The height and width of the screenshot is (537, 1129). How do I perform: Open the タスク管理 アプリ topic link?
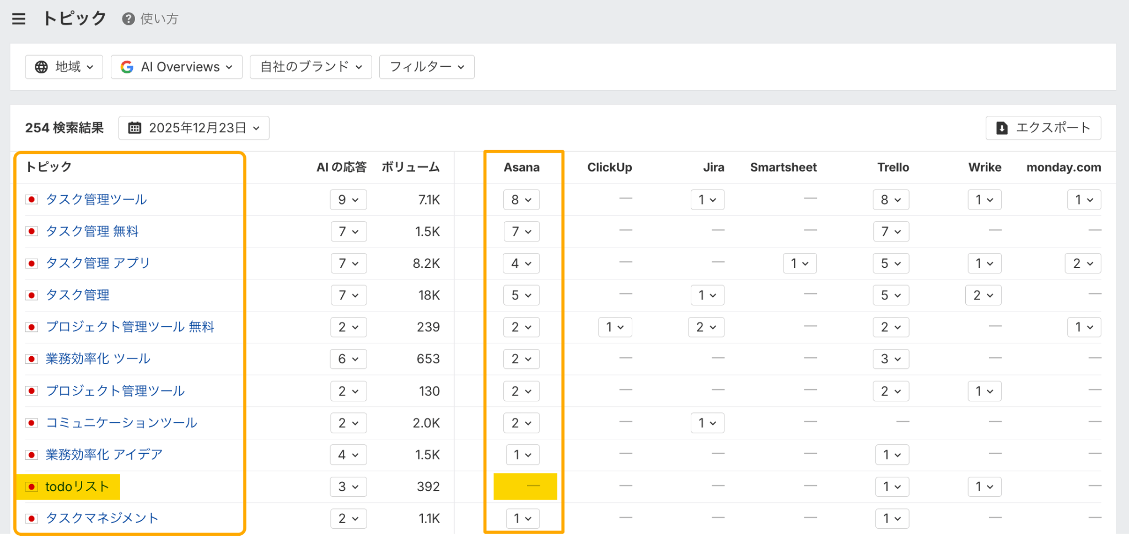(98, 263)
